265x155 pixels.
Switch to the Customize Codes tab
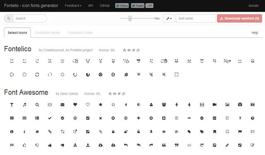point(80,33)
